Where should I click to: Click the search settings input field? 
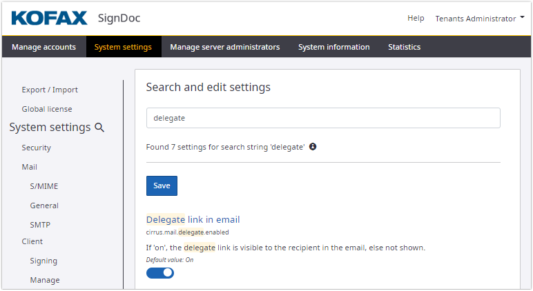click(x=323, y=118)
